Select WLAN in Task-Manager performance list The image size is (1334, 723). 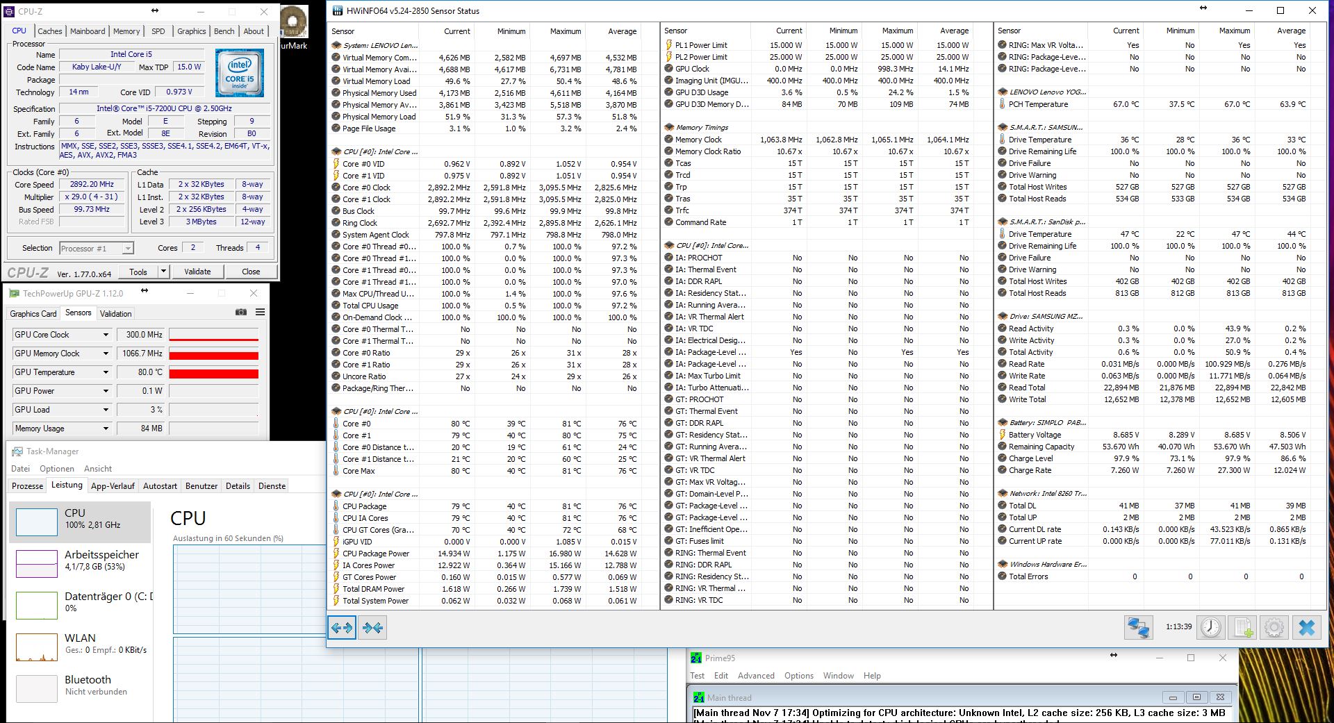(80, 647)
